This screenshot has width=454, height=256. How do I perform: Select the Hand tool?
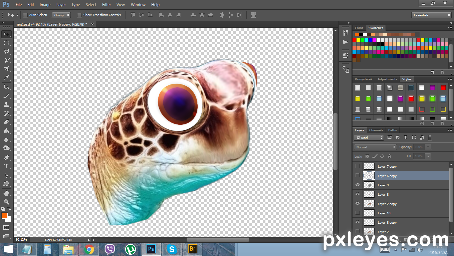click(6, 193)
